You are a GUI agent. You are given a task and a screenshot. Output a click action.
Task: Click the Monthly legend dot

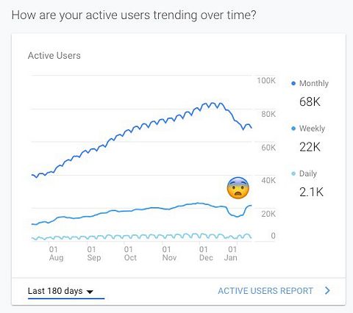pyautogui.click(x=293, y=84)
